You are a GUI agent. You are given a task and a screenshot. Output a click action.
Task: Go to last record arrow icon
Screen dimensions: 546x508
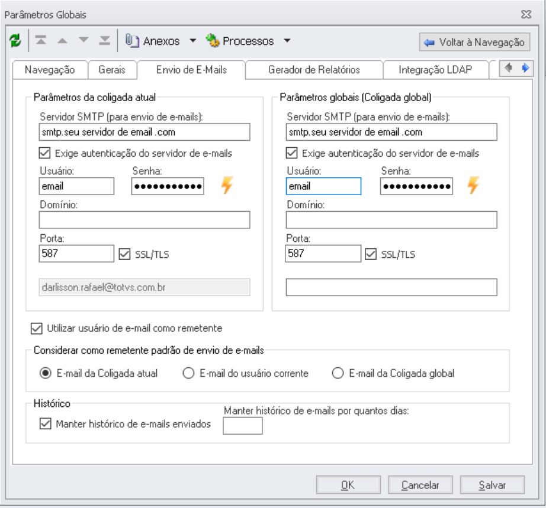(x=104, y=41)
